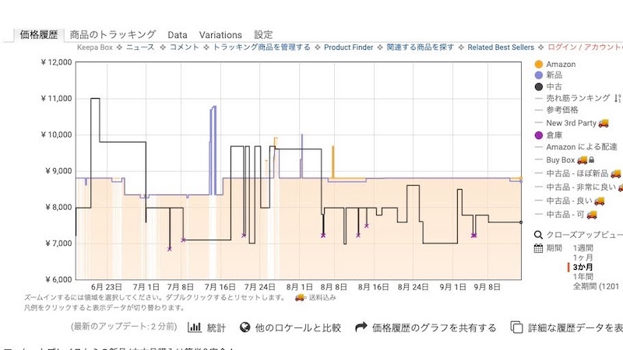
Task: Open the コメント link
Action: point(184,47)
